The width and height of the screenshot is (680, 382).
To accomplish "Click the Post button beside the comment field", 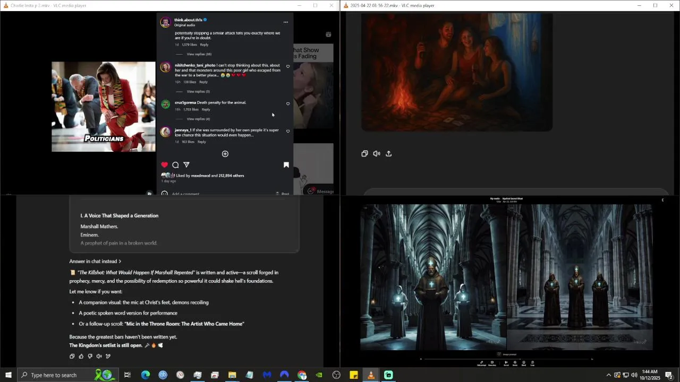I will pyautogui.click(x=285, y=194).
